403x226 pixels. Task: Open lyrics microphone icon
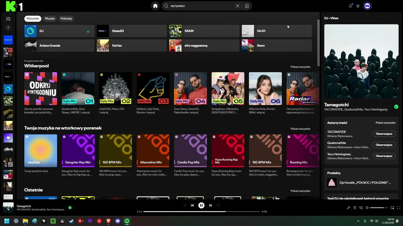(x=349, y=208)
